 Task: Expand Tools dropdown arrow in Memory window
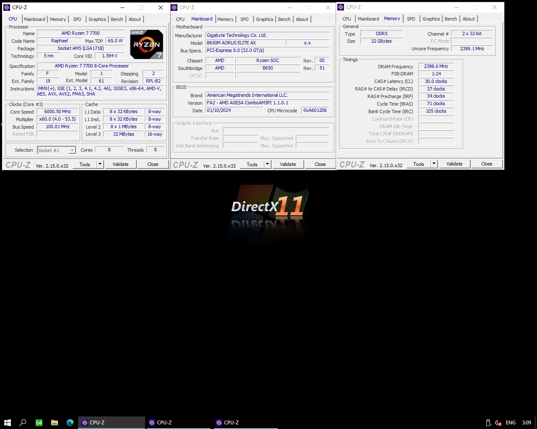434,164
